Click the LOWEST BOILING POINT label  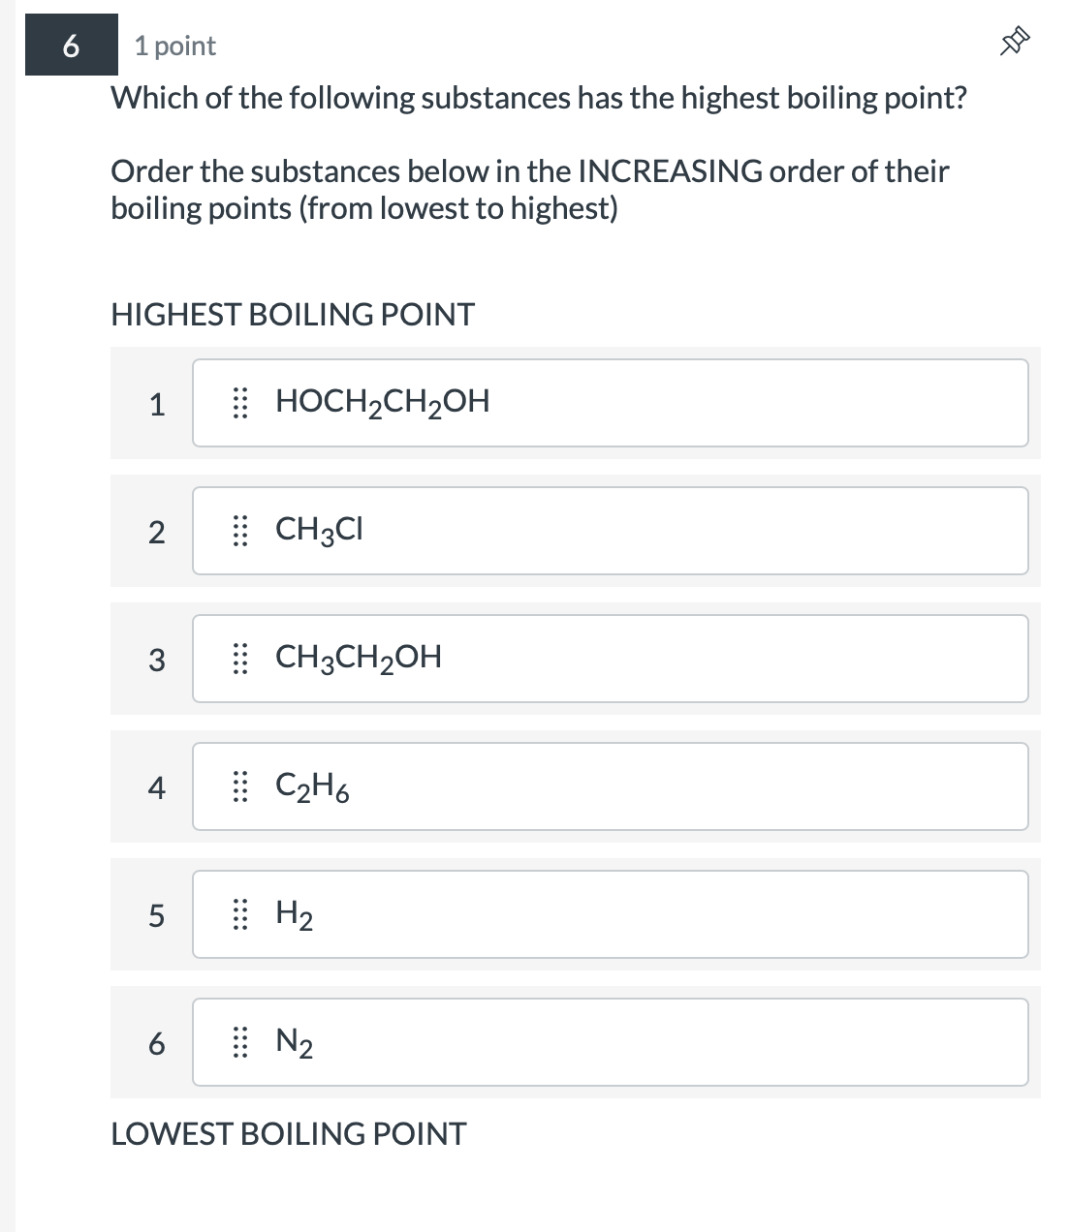tap(287, 1133)
